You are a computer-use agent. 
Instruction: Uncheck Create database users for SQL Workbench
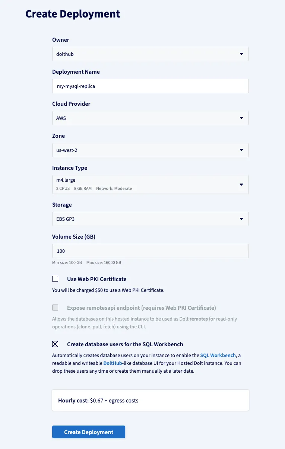coord(55,344)
